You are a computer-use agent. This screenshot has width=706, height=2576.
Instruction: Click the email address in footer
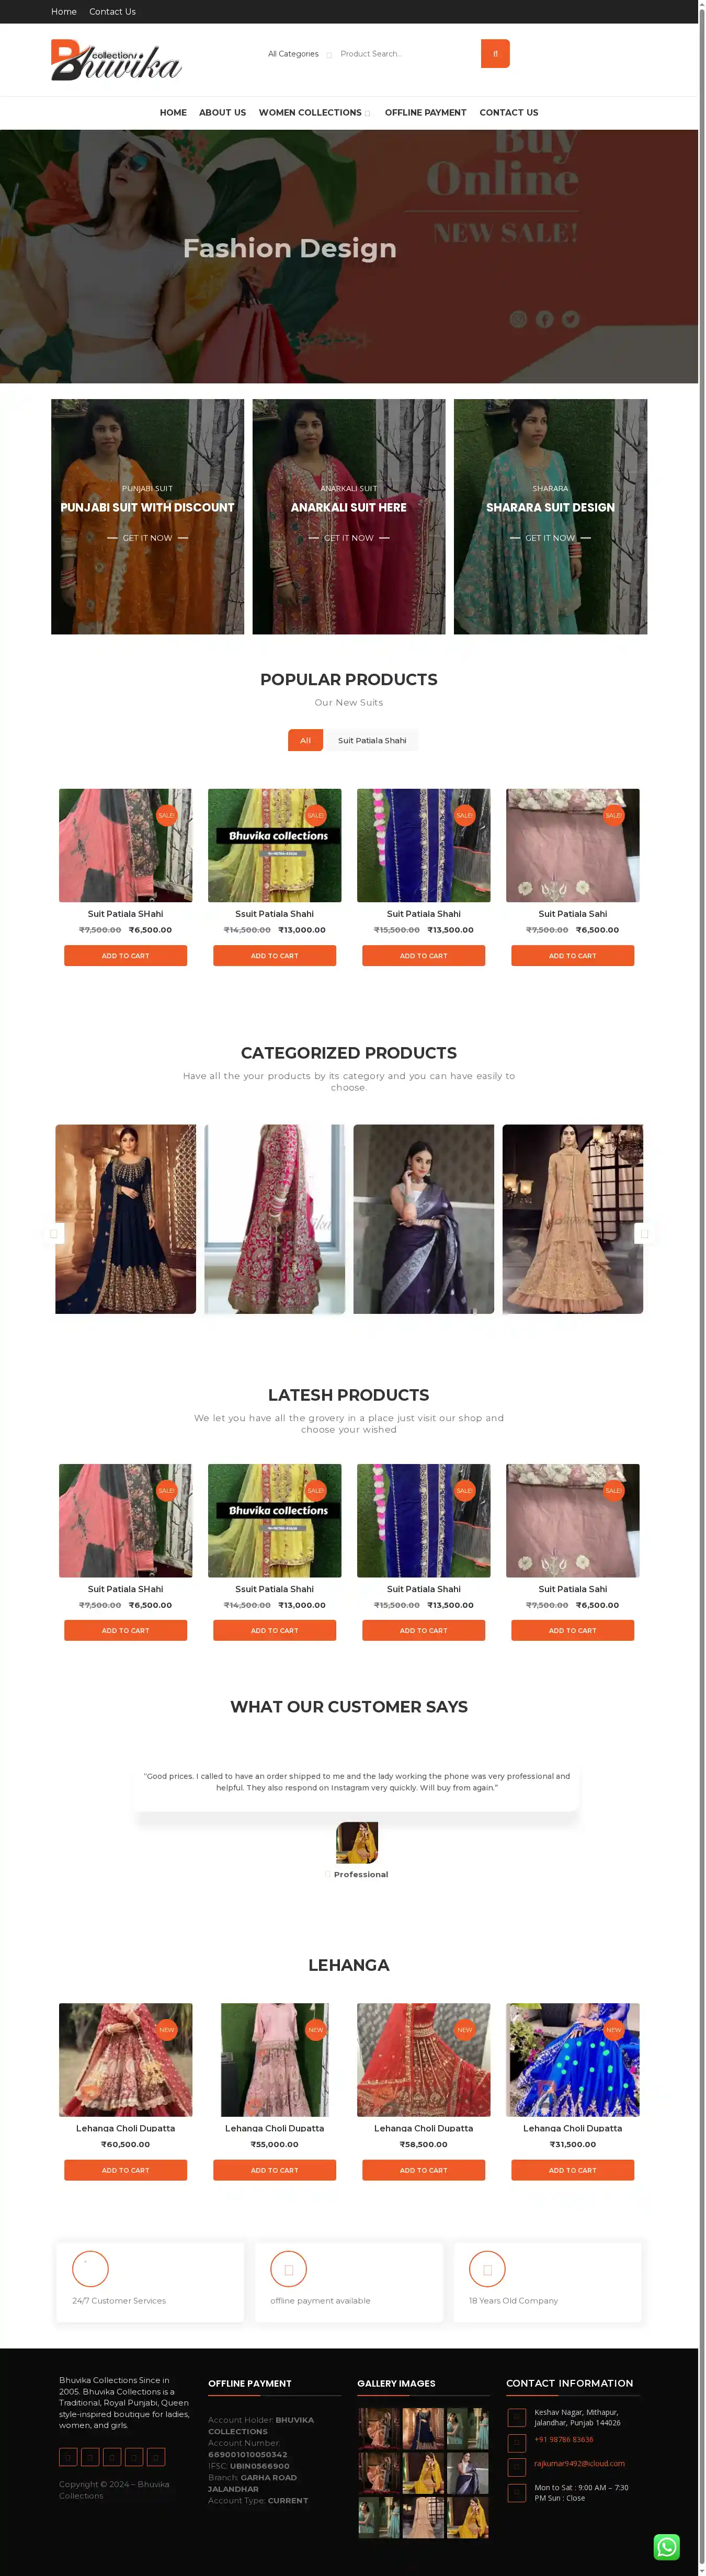point(579,2463)
